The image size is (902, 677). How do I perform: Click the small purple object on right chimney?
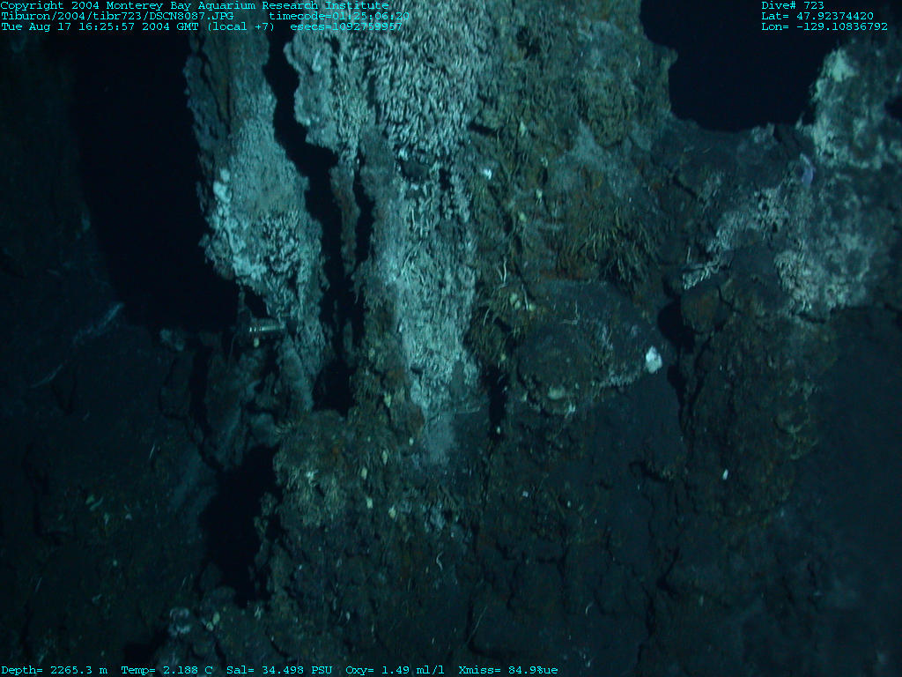point(806,170)
